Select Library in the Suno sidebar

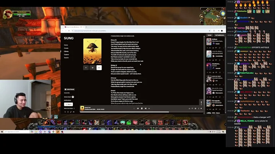[x=66, y=51]
